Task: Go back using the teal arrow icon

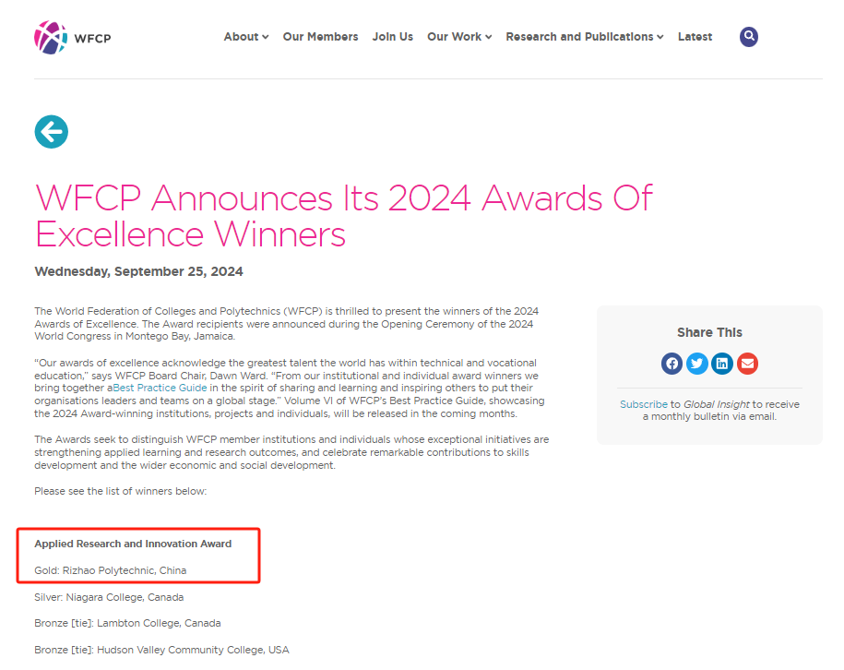Action: coord(52,132)
